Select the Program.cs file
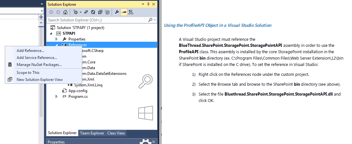The height and width of the screenshot is (144, 352). click(x=78, y=97)
